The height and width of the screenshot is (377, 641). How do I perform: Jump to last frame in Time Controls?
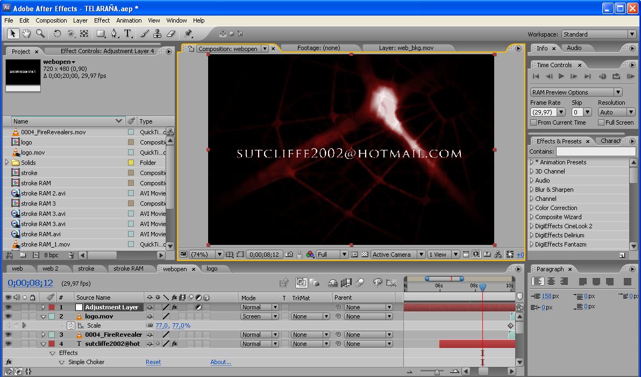[587, 76]
